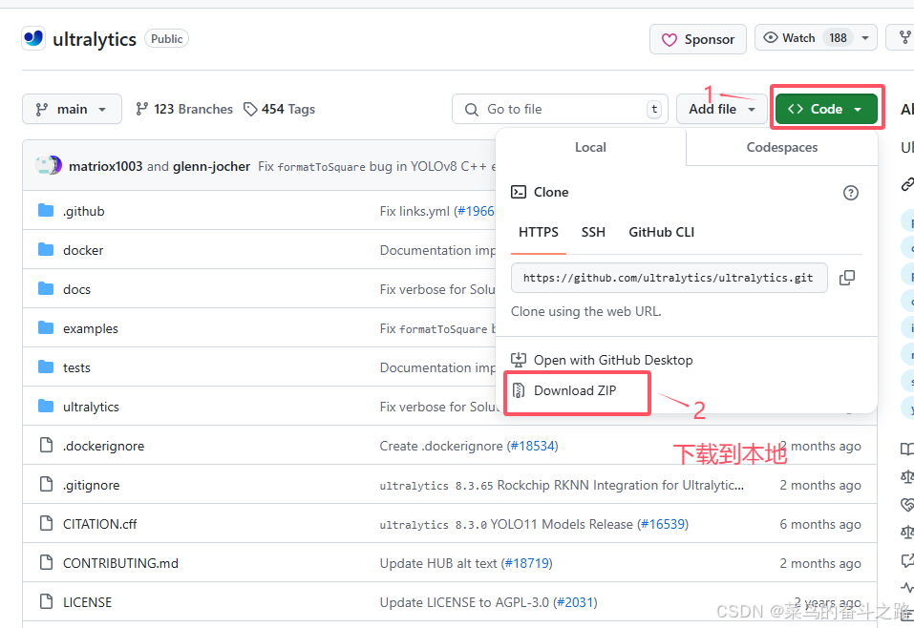Open the LICENSE file name
Image resolution: width=914 pixels, height=628 pixels.
[88, 602]
